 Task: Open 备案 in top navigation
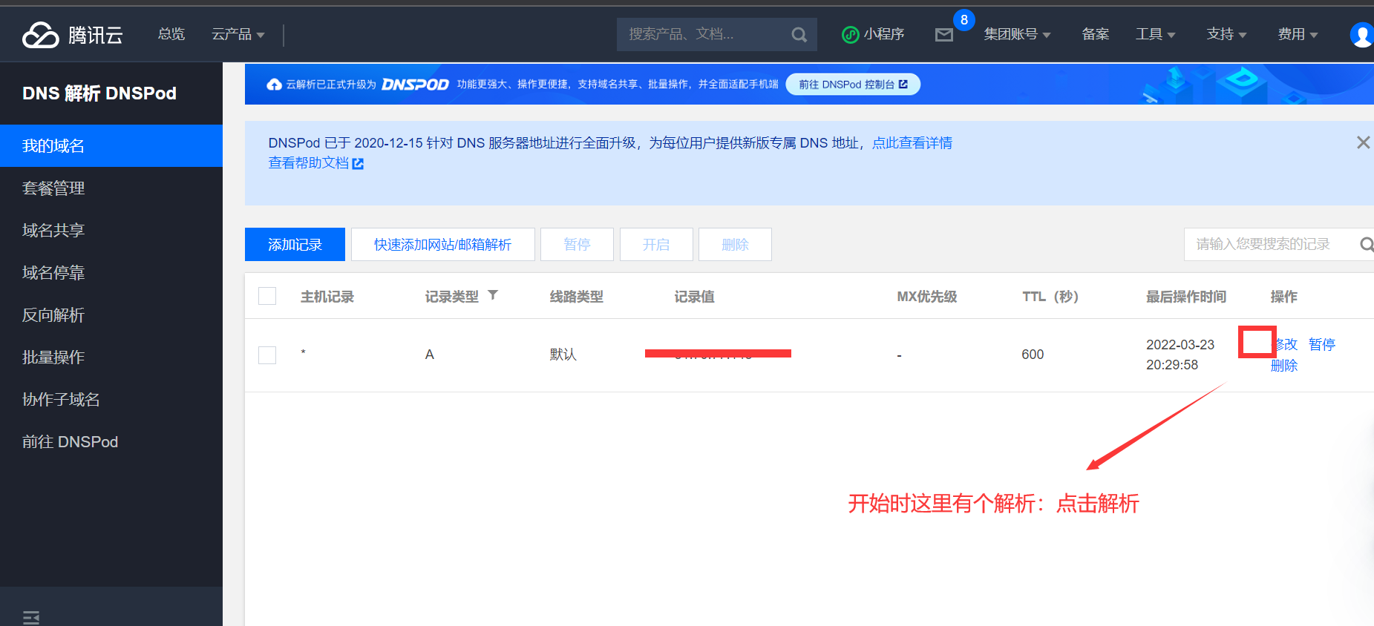(x=1095, y=34)
